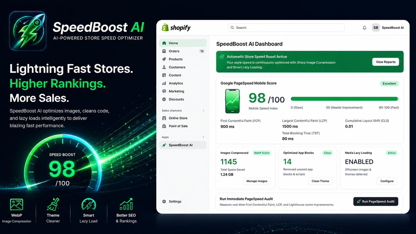Click the Online Store storefront icon
This screenshot has width=416, height=234.
pyautogui.click(x=164, y=118)
